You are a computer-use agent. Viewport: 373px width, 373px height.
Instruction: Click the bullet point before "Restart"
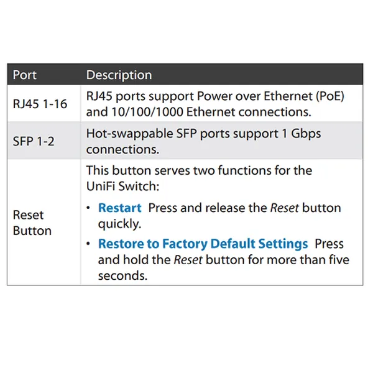tap(91, 207)
